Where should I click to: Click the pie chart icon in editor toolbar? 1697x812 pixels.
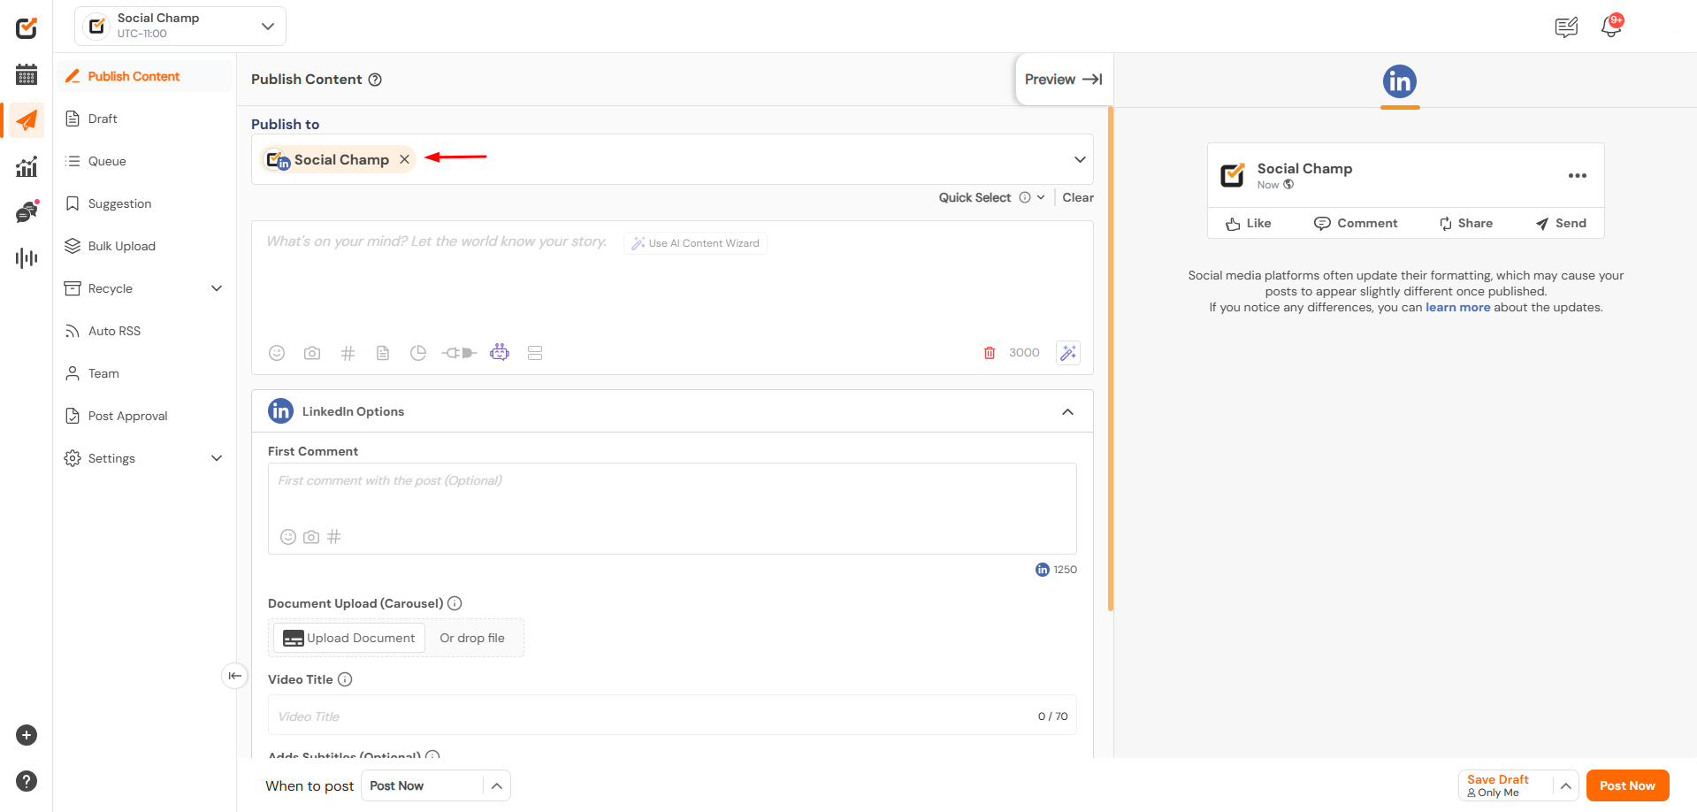click(x=418, y=353)
